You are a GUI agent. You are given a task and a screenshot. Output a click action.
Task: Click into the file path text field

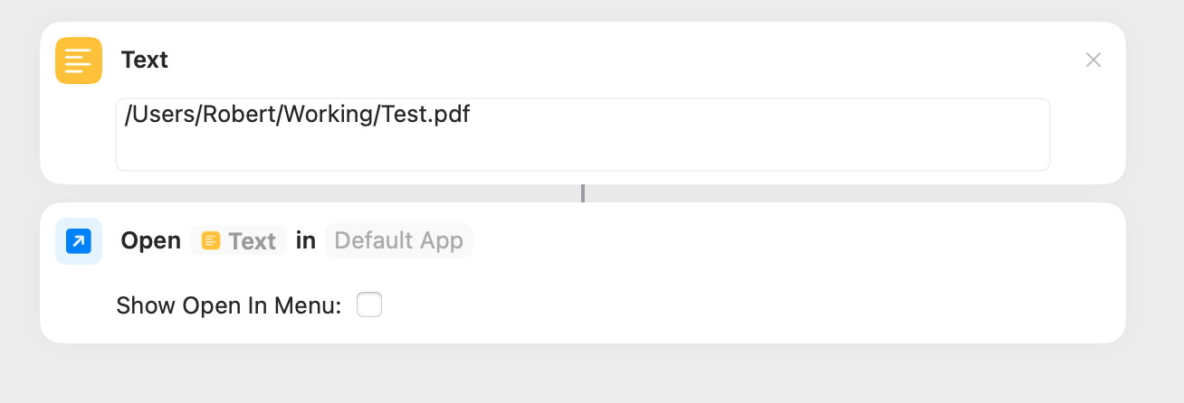click(x=583, y=135)
